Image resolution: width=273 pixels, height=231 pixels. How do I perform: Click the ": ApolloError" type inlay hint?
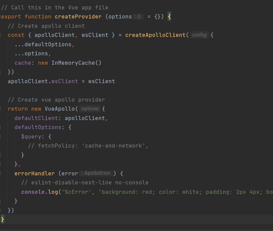(x=96, y=173)
